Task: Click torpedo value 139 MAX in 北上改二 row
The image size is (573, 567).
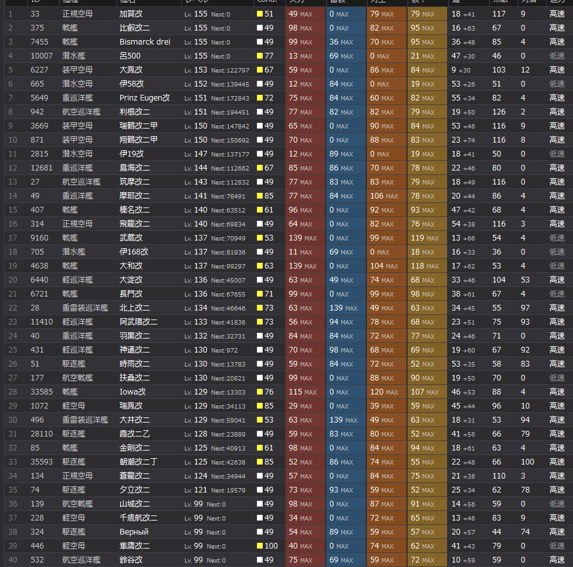Action: (x=343, y=308)
